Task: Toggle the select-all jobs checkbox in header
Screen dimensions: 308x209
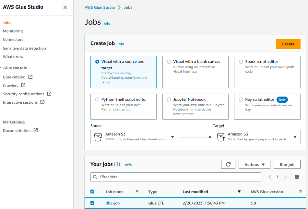Action: click(x=92, y=192)
